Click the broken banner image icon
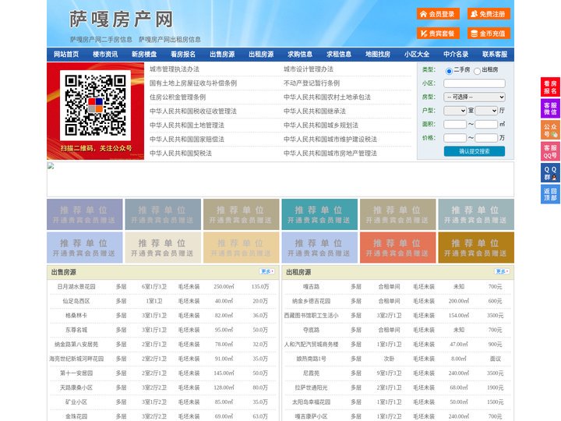The height and width of the screenshot is (421, 561). tap(51, 165)
